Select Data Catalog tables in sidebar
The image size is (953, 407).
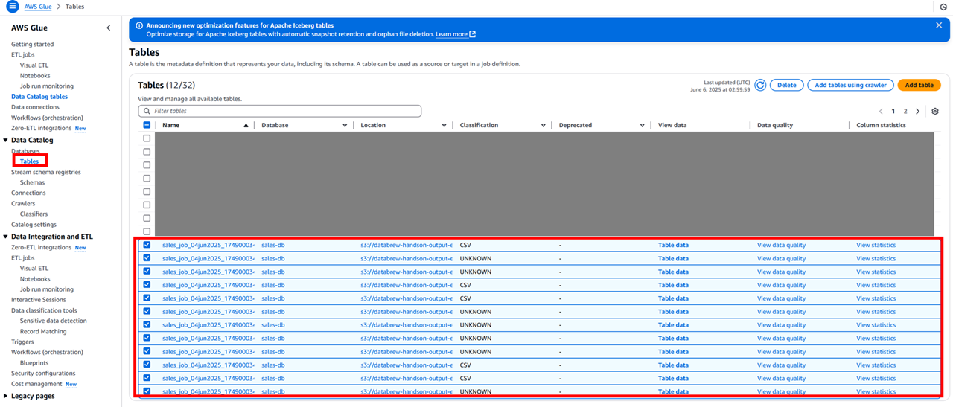[39, 97]
